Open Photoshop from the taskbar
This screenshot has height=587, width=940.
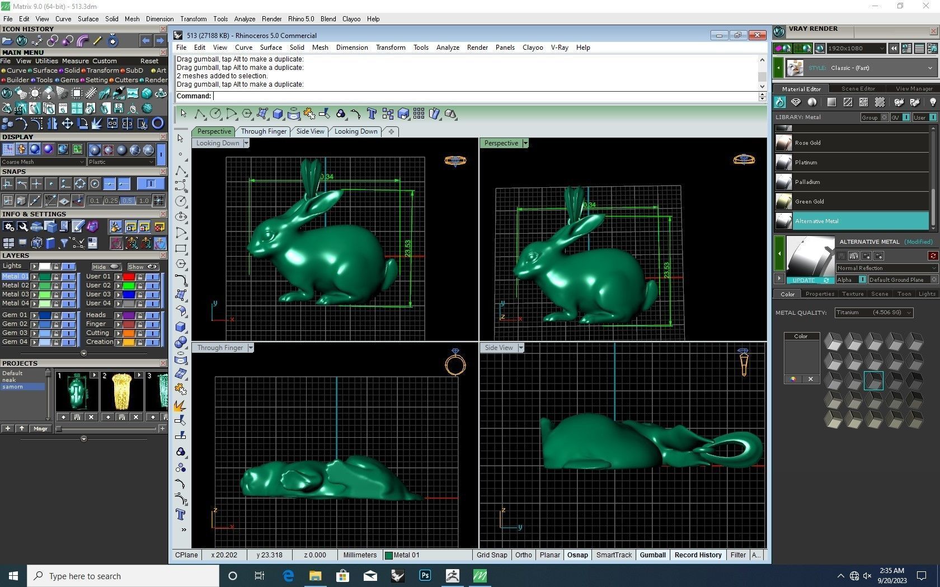click(425, 576)
